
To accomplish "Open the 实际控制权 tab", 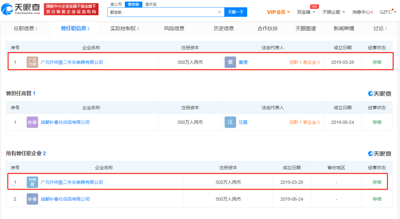I will pos(124,28).
